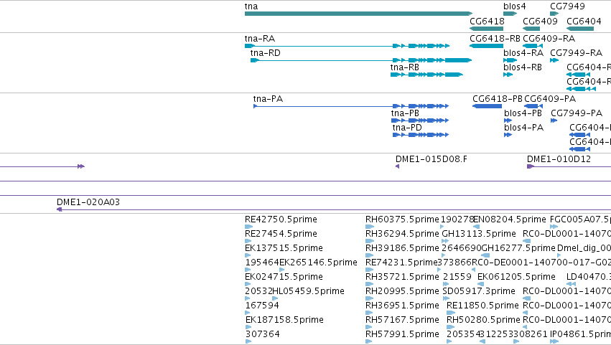Click the EK024715.5prime EST label
611x345 pixels.
coord(284,277)
